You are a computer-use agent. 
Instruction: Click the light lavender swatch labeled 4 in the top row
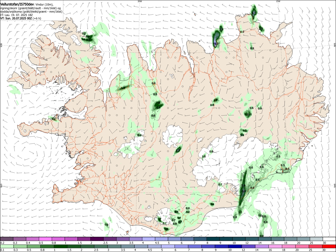[148, 239]
